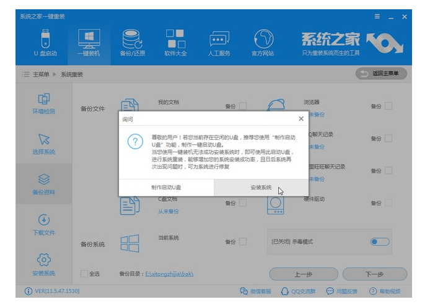Click the 下载文件 sidebar icon
The image size is (430, 307).
(43, 224)
